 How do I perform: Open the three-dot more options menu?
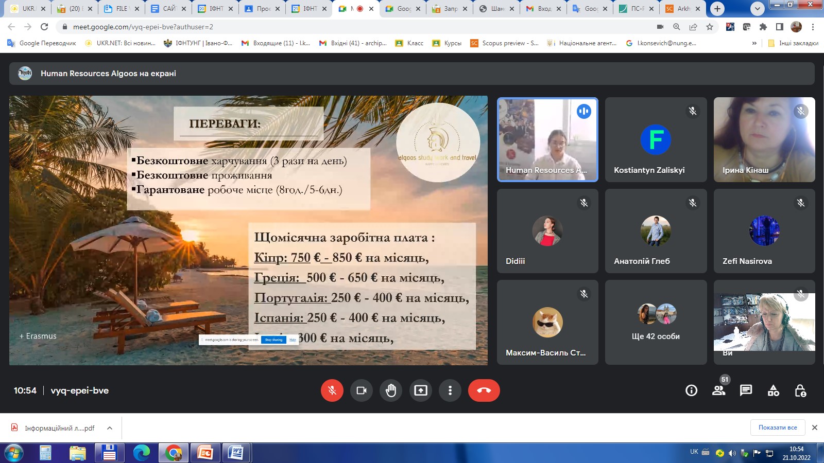point(450,390)
